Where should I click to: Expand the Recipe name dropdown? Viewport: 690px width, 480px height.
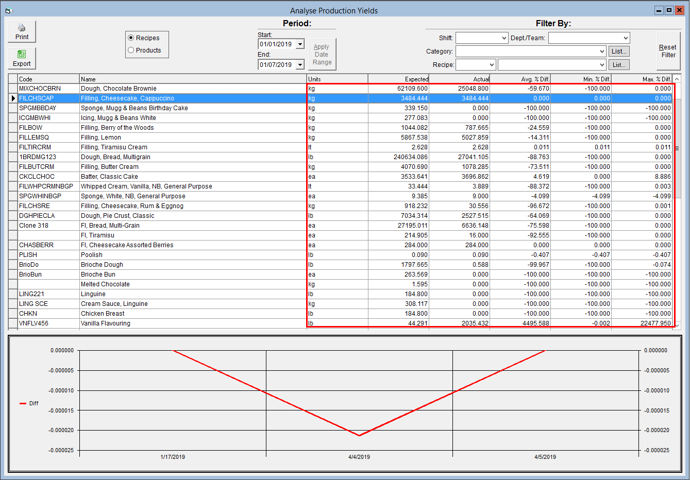[602, 65]
